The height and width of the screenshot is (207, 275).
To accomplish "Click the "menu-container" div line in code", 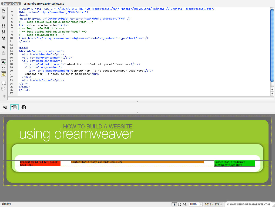I will (x=47, y=58).
